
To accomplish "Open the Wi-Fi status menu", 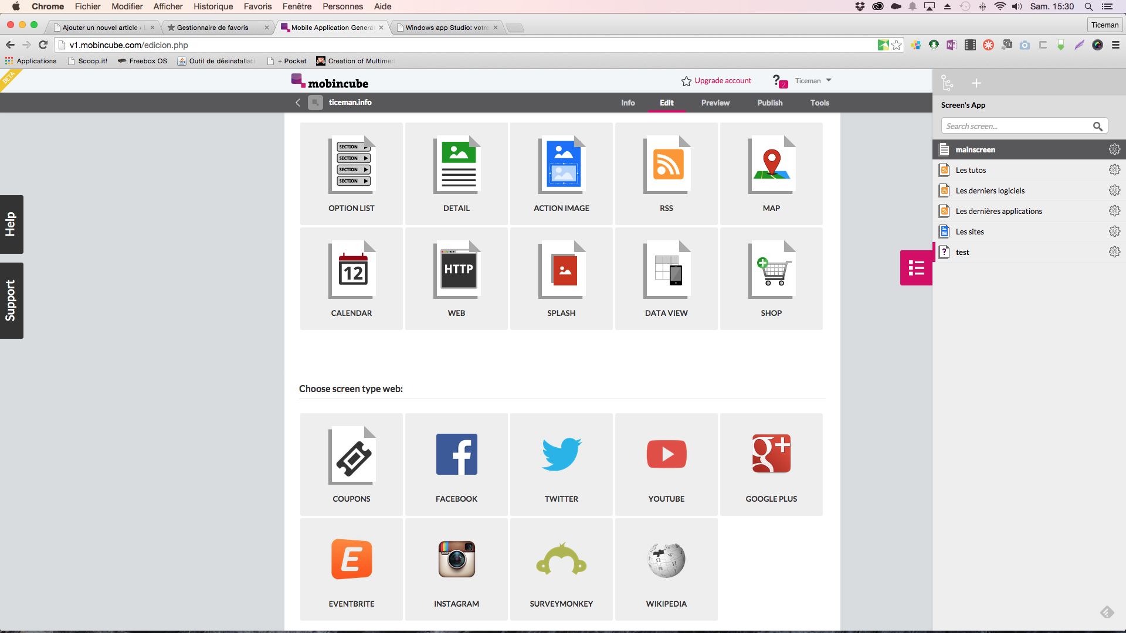I will 1000,6.
